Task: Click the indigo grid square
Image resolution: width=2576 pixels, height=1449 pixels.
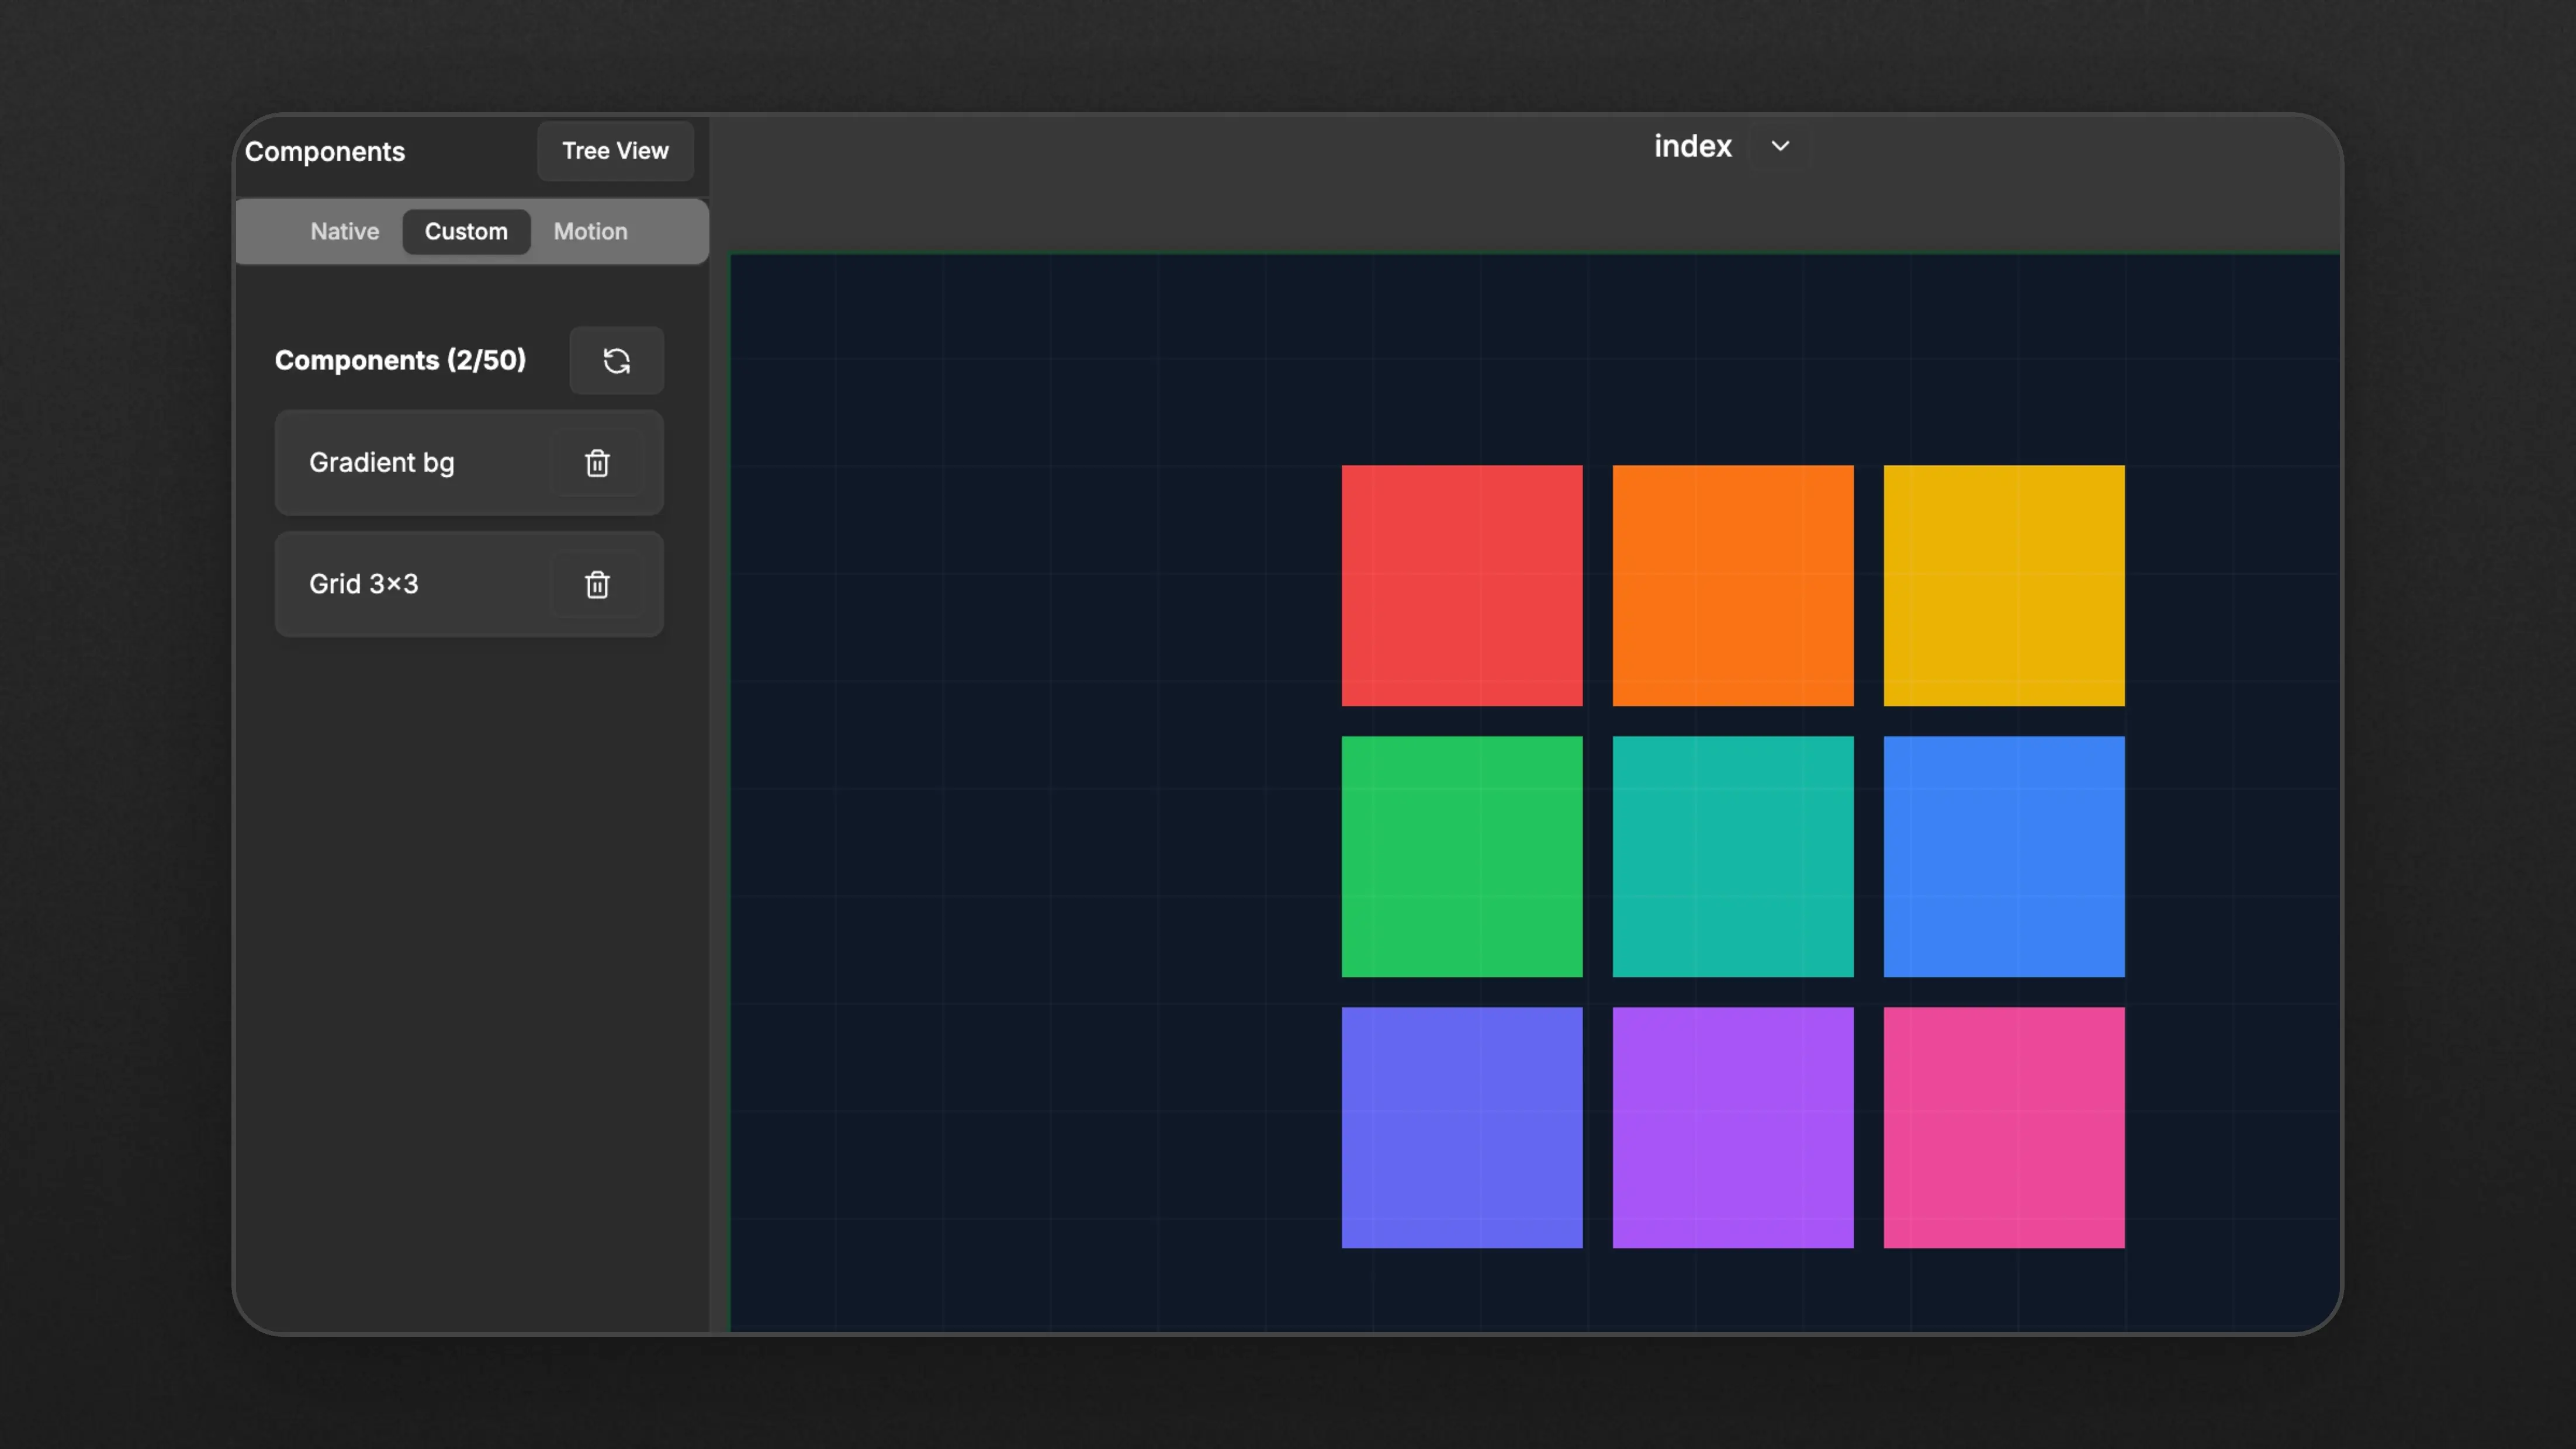Action: [1461, 1127]
